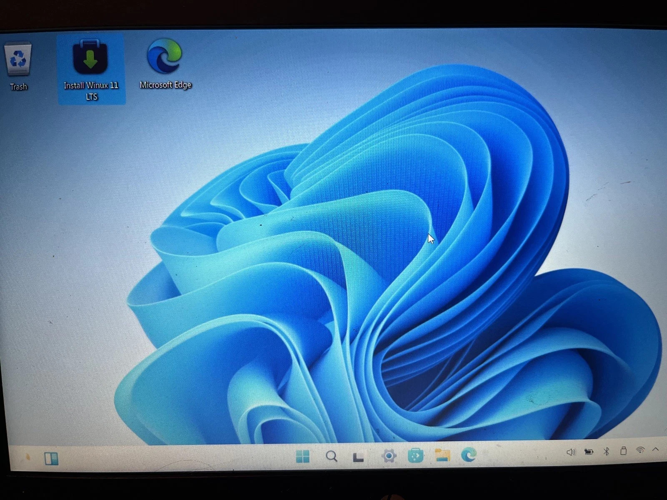Open the Start menu button

[x=303, y=457]
